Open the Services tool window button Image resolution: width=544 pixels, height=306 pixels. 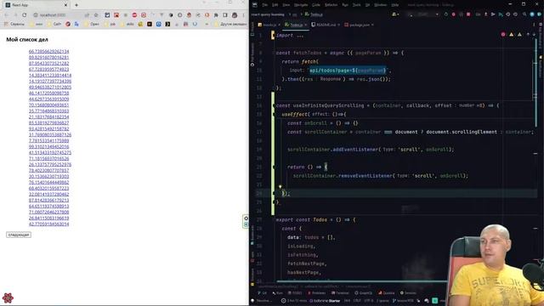408,293
